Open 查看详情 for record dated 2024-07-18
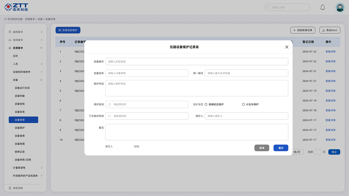Image resolution: width=349 pixels, height=196 pixels. pyautogui.click(x=330, y=110)
